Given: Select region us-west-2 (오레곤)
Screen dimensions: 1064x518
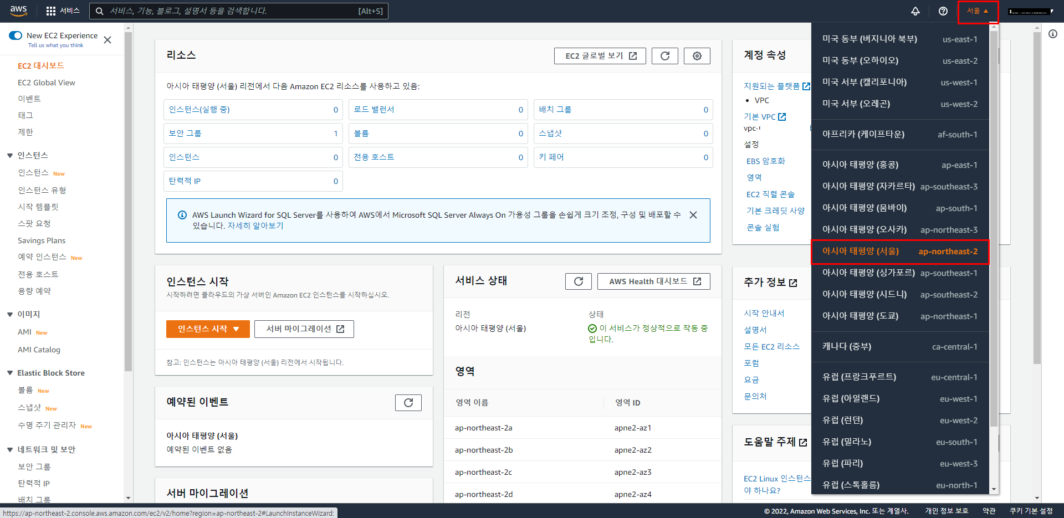Looking at the screenshot, I should [x=900, y=104].
